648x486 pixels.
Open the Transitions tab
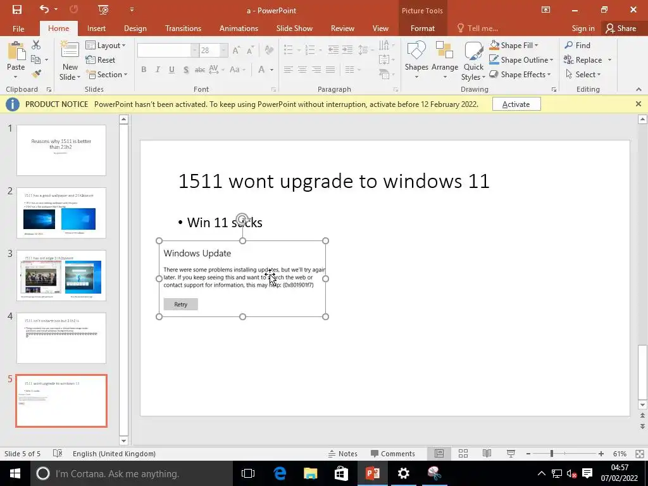[183, 28]
